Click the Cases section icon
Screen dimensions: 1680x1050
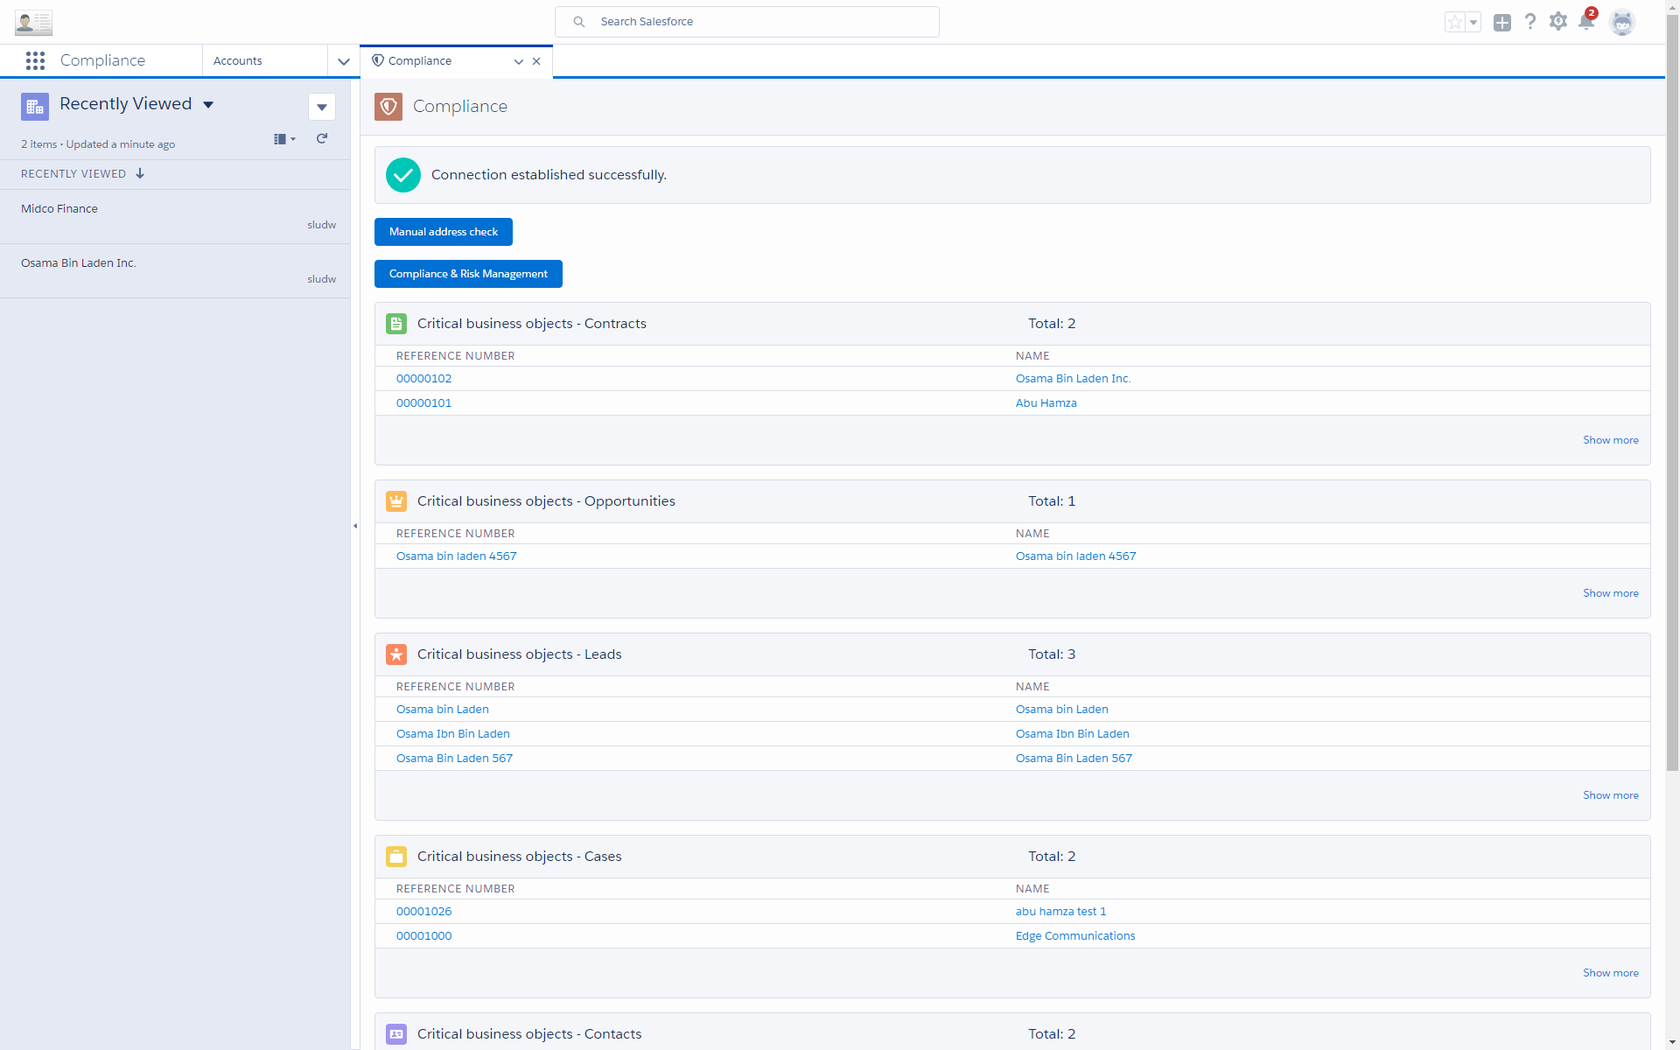coord(396,857)
